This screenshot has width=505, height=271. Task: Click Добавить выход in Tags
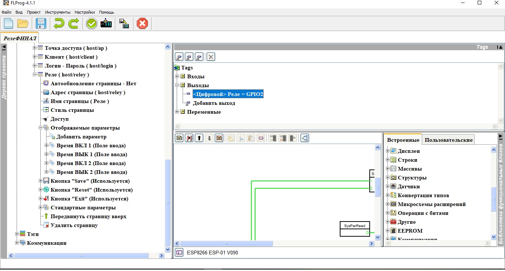coord(214,103)
